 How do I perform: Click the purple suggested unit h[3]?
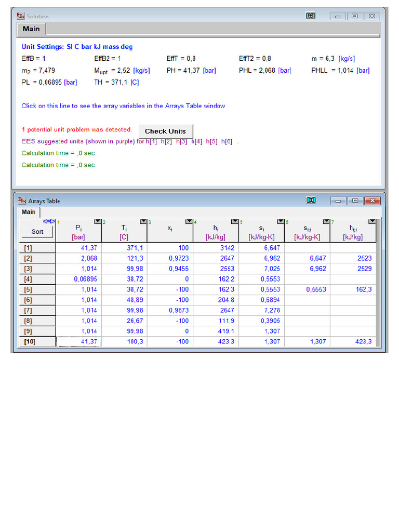pos(181,141)
